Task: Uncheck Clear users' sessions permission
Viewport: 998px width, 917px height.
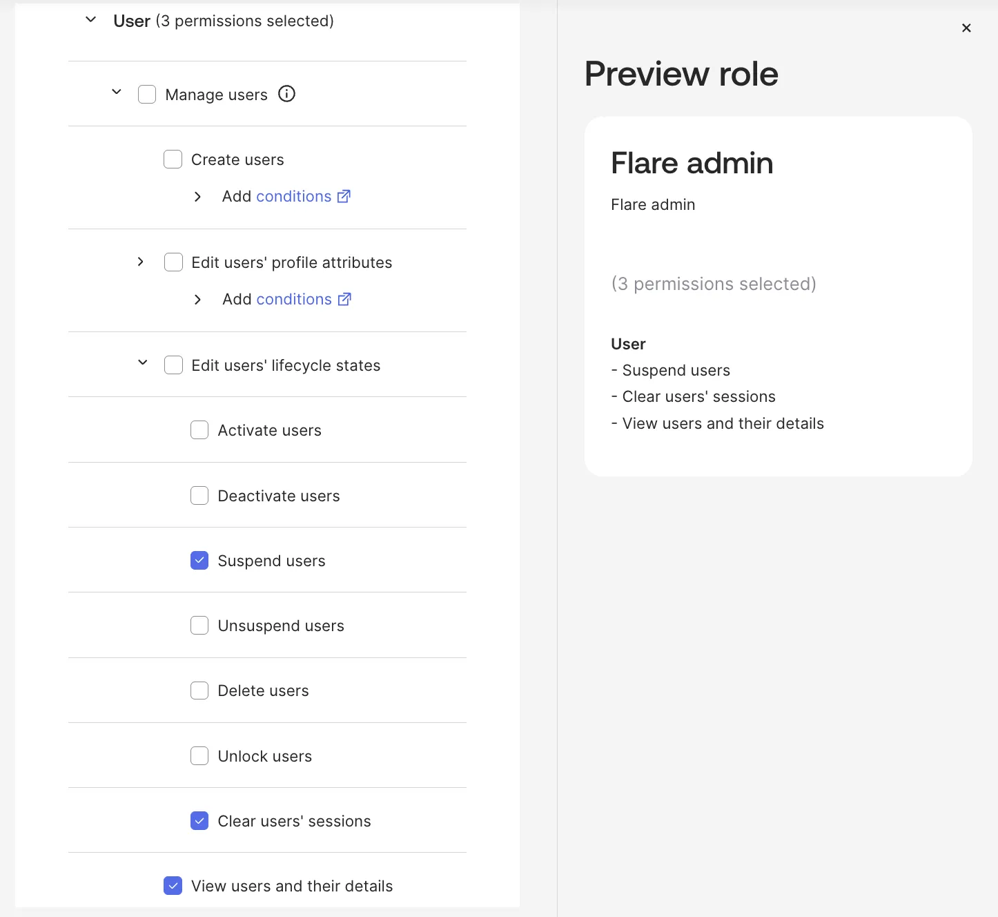Action: point(199,820)
